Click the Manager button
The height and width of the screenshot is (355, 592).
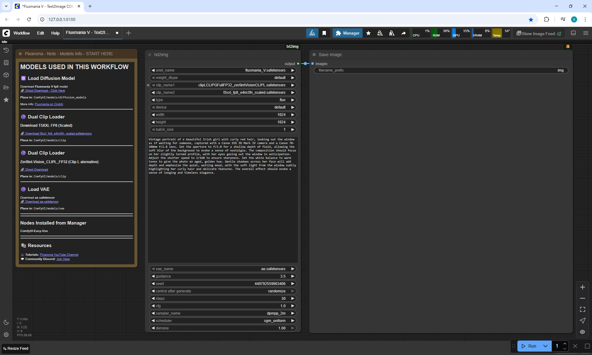(347, 33)
